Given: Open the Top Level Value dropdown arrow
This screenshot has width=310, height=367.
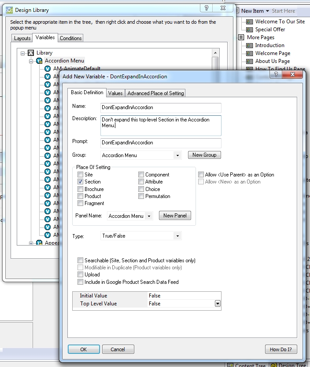Looking at the screenshot, I should point(218,304).
